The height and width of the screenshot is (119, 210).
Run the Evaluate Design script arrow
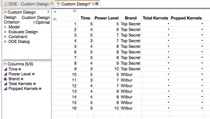coord(5,32)
